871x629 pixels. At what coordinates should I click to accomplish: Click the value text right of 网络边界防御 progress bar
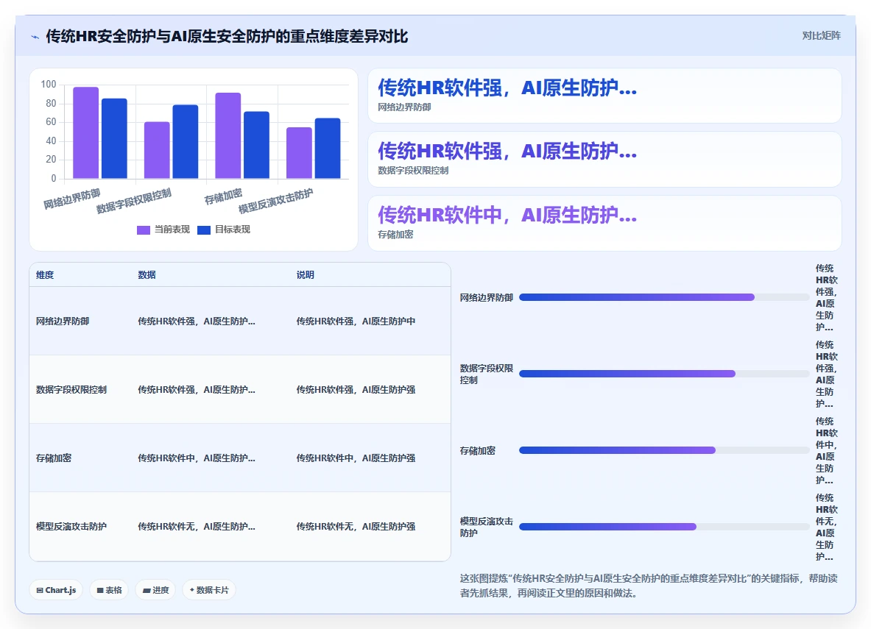(826, 297)
